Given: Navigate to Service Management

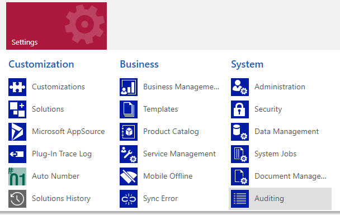Looking at the screenshot, I should click(180, 154).
